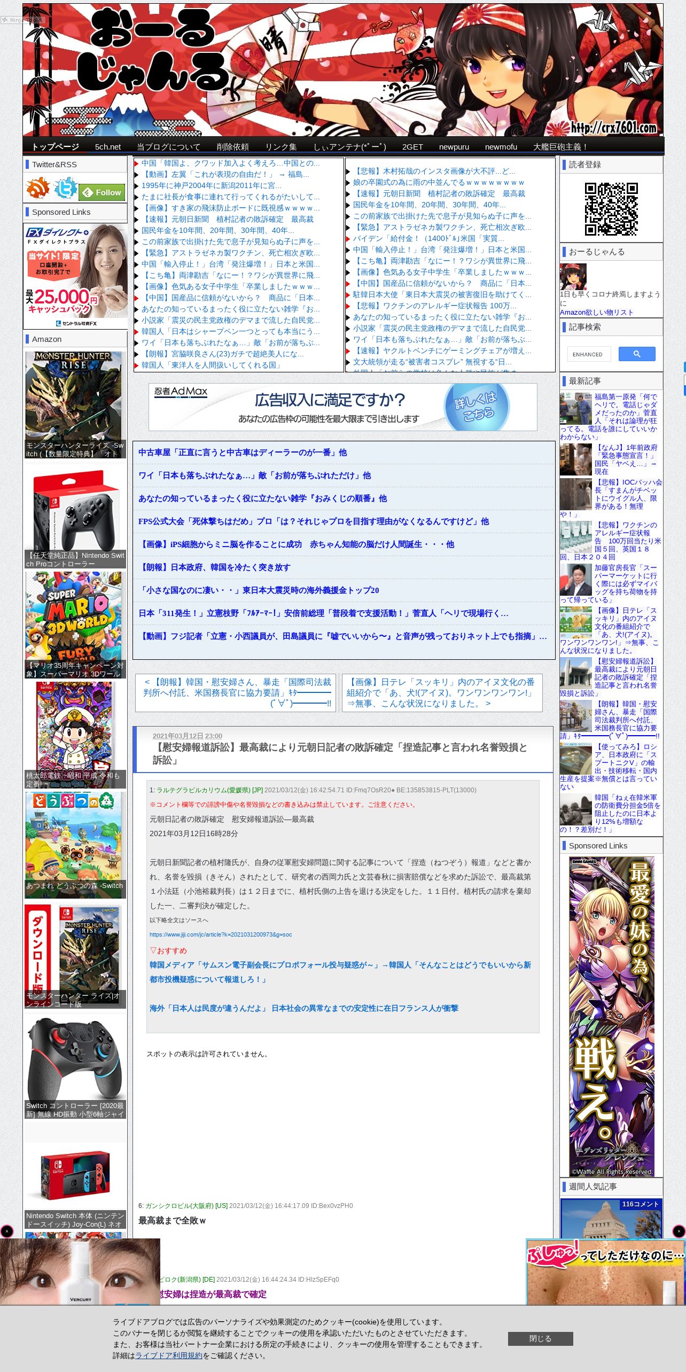
Task: Click the eye-drop ad image at bottom left
Action: pos(80,1271)
